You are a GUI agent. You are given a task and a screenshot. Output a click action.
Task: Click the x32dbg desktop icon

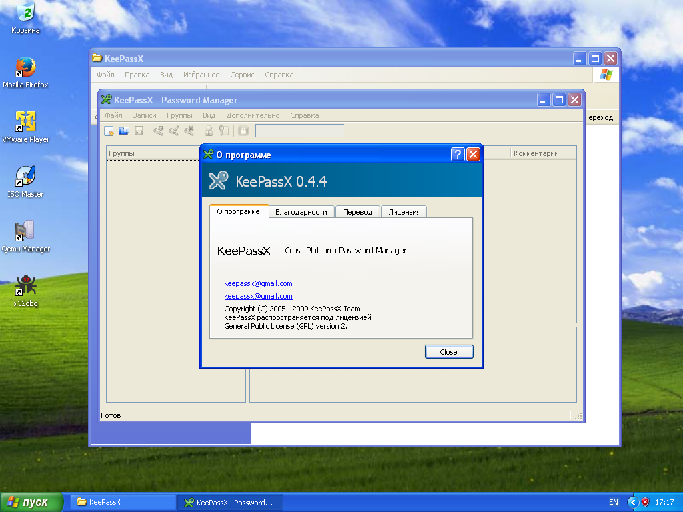tap(26, 292)
